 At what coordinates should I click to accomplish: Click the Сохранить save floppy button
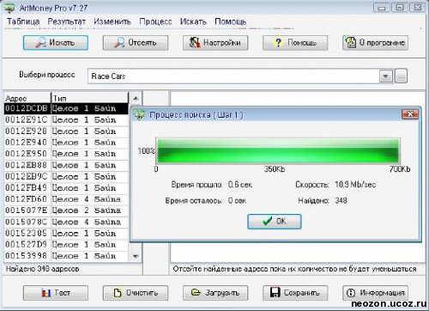pyautogui.click(x=295, y=293)
